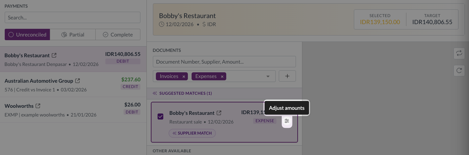Click the Adjust amounts sliders icon
Image resolution: width=469 pixels, height=155 pixels.
[287, 121]
